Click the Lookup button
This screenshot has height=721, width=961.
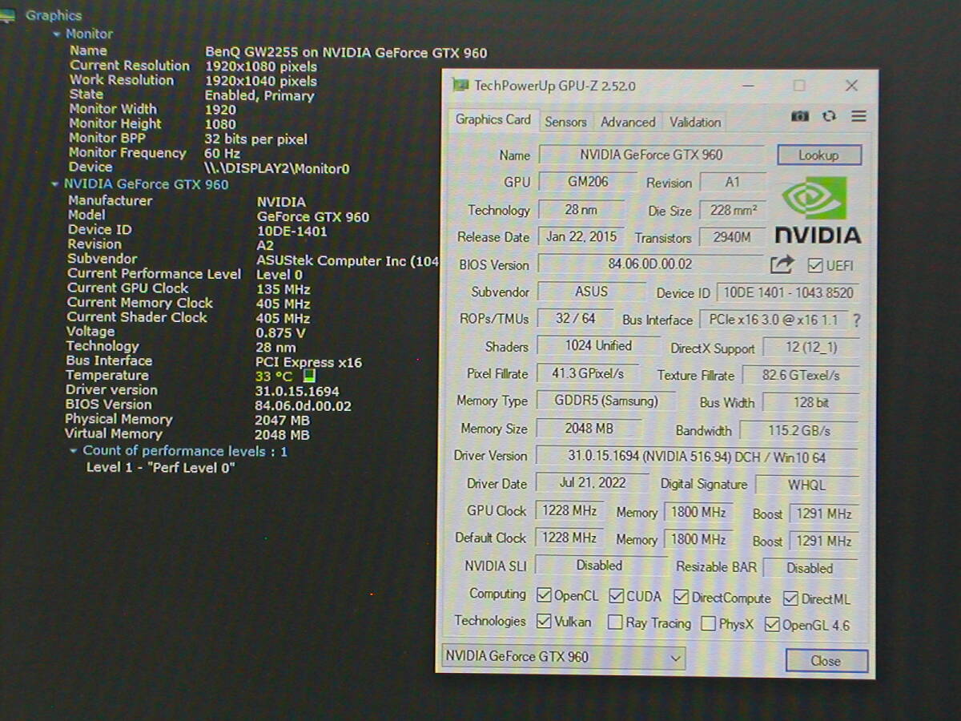coord(818,155)
